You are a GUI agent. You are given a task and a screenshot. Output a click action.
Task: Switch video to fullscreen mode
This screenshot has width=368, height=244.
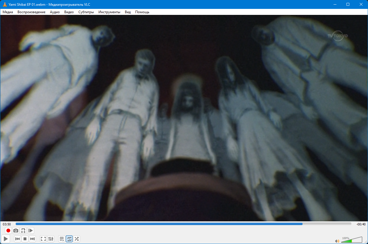43,239
